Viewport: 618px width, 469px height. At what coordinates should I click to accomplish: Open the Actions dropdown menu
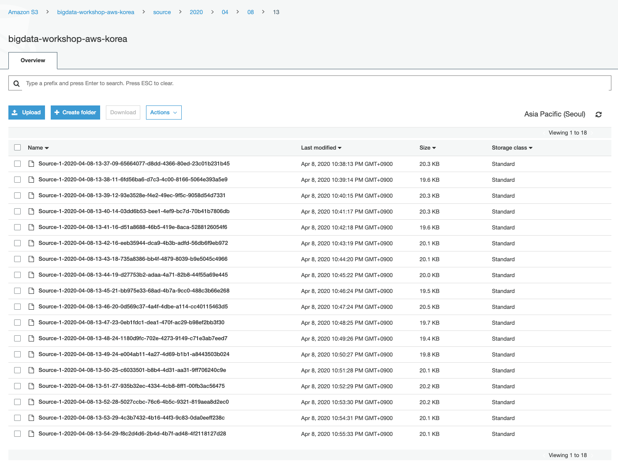pos(164,113)
